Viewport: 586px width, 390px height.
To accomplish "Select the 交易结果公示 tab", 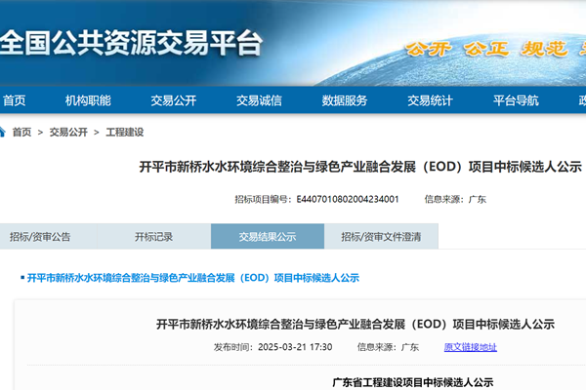I will pyautogui.click(x=267, y=236).
